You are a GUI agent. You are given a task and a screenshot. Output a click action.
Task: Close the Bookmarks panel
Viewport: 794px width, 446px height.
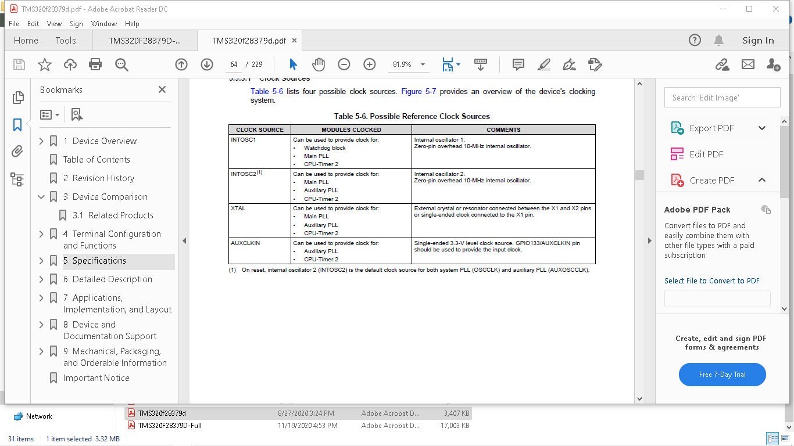click(x=162, y=89)
